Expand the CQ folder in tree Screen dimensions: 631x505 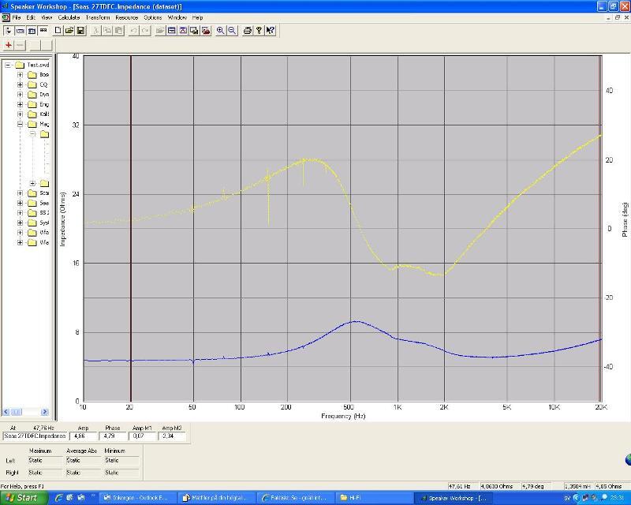(20, 84)
